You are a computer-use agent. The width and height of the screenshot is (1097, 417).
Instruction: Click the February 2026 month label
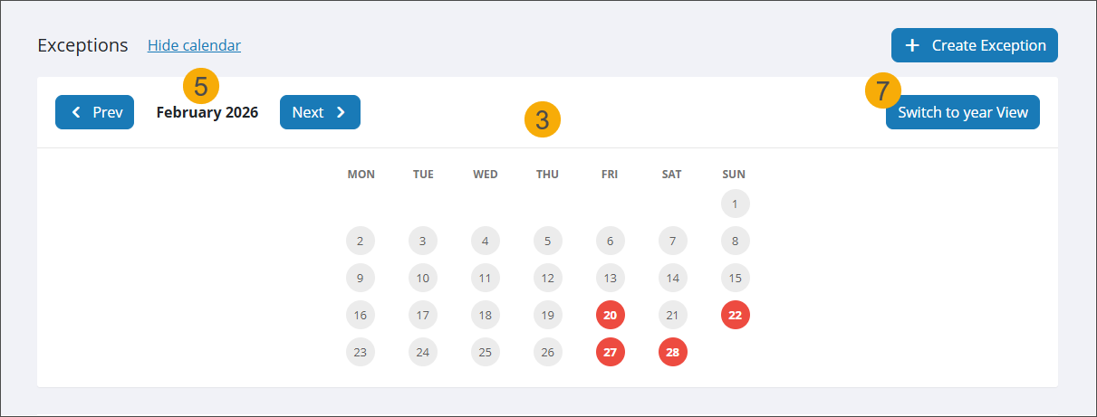point(207,112)
